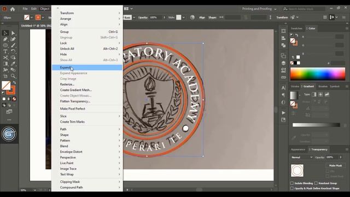Open the Character panel icon
The image size is (350, 197).
click(x=283, y=88)
